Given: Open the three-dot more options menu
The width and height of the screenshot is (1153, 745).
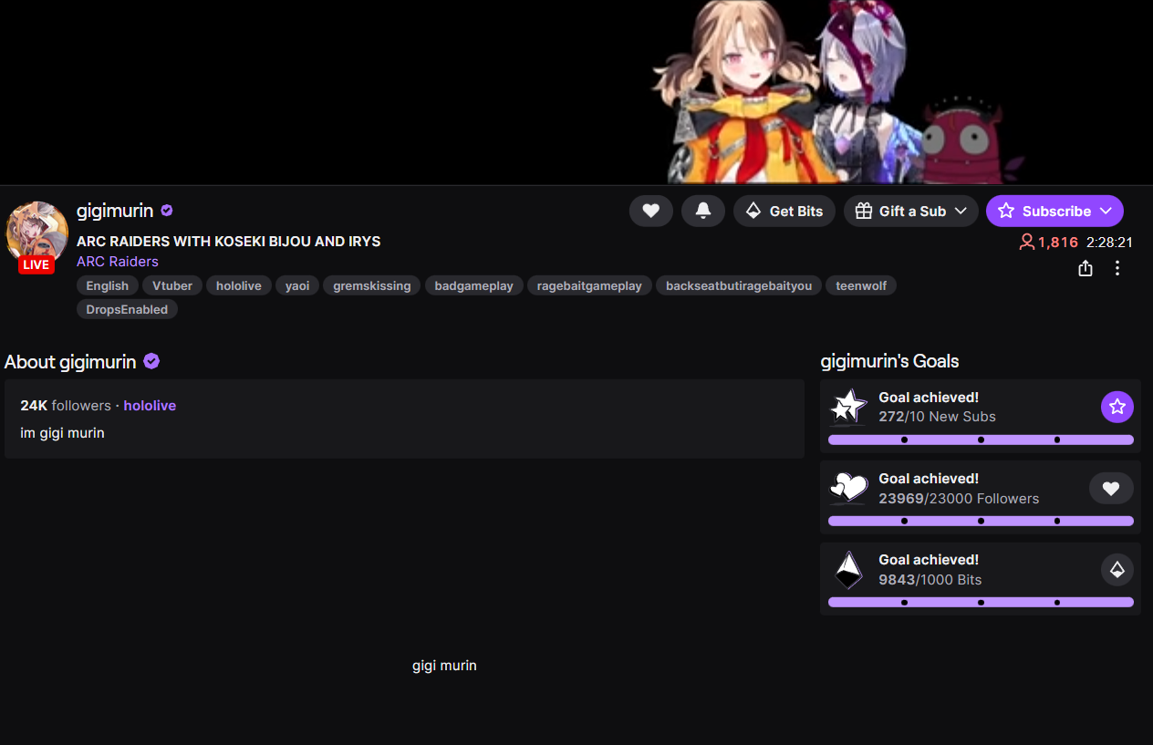Looking at the screenshot, I should pos(1117,268).
